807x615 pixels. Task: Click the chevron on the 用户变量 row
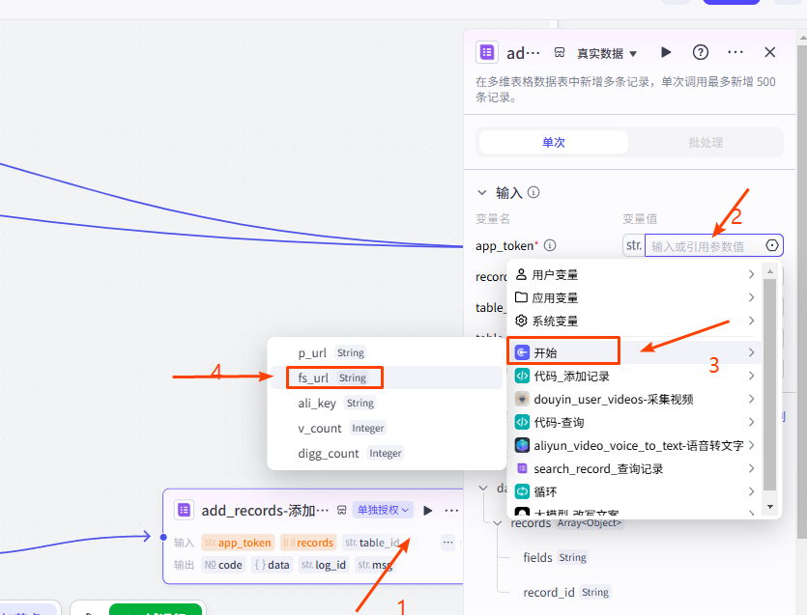[751, 274]
